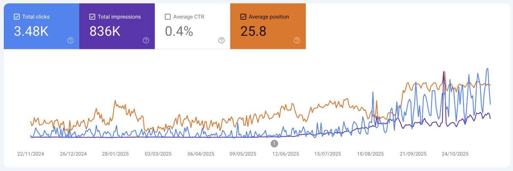Click the 22/11/2024 date label
The width and height of the screenshot is (513, 171).
click(x=30, y=154)
